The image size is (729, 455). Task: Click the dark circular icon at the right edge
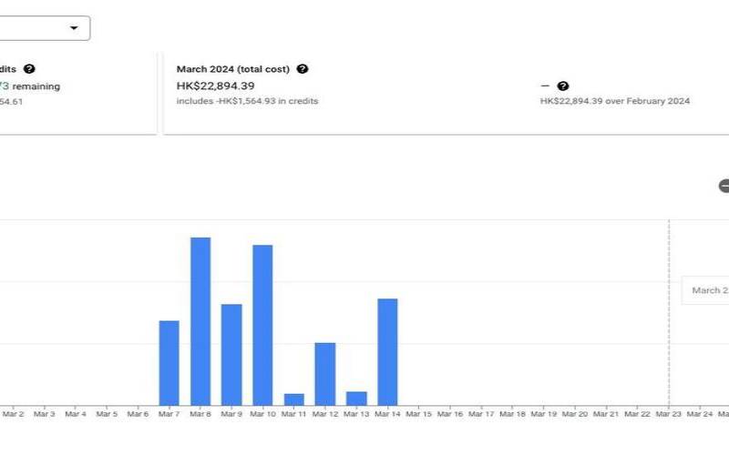point(724,186)
